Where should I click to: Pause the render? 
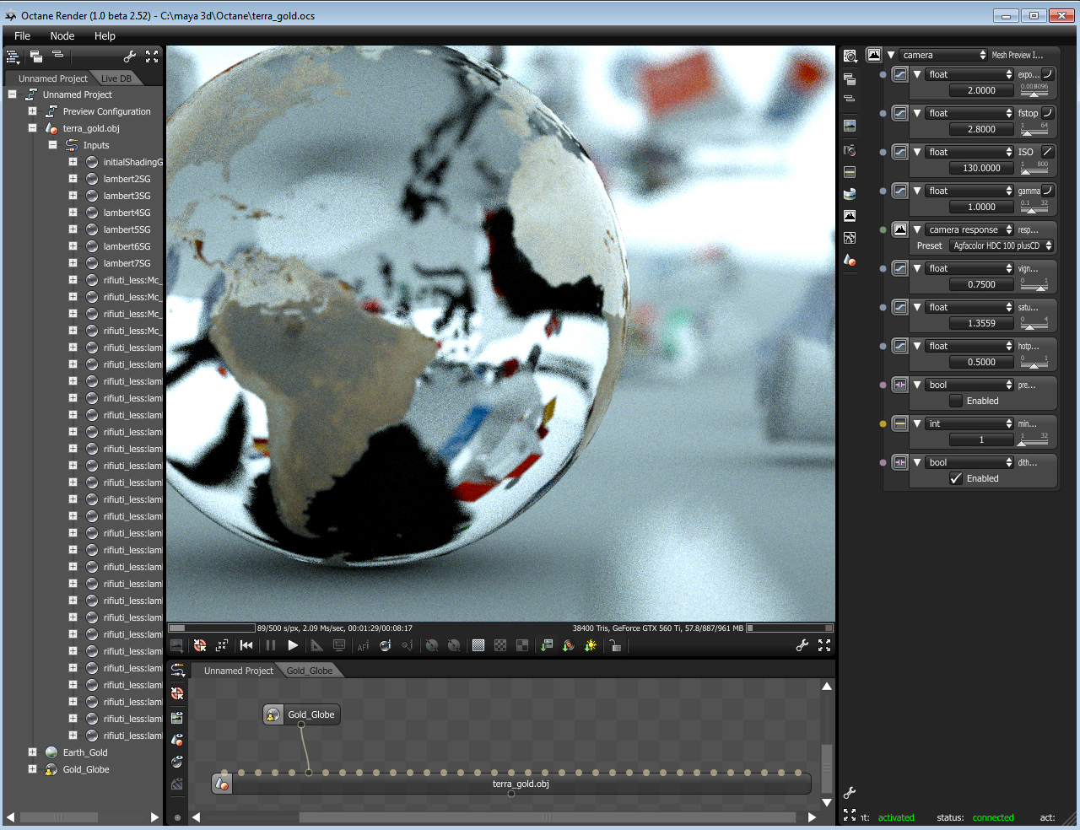[x=271, y=645]
